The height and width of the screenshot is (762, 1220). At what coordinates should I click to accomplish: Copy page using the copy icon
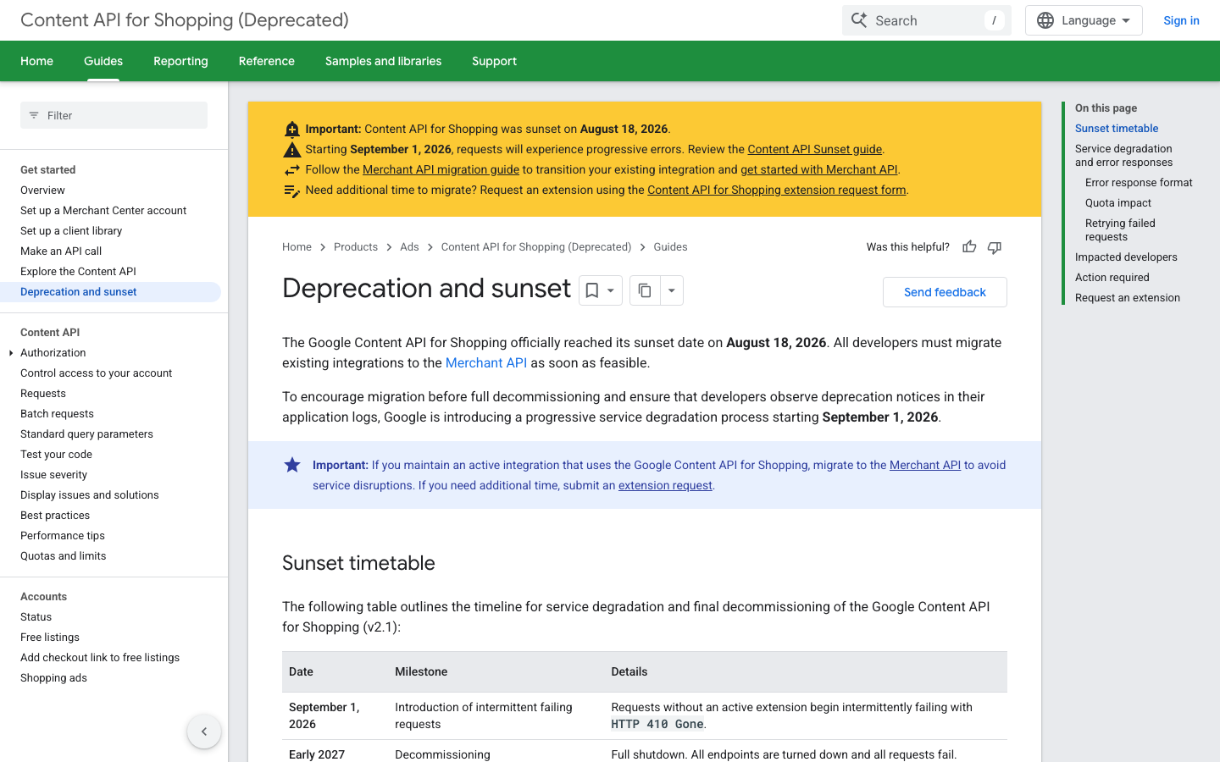[x=645, y=290]
